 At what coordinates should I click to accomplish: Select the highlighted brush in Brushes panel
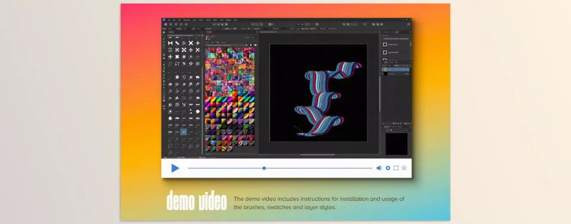click(x=184, y=132)
